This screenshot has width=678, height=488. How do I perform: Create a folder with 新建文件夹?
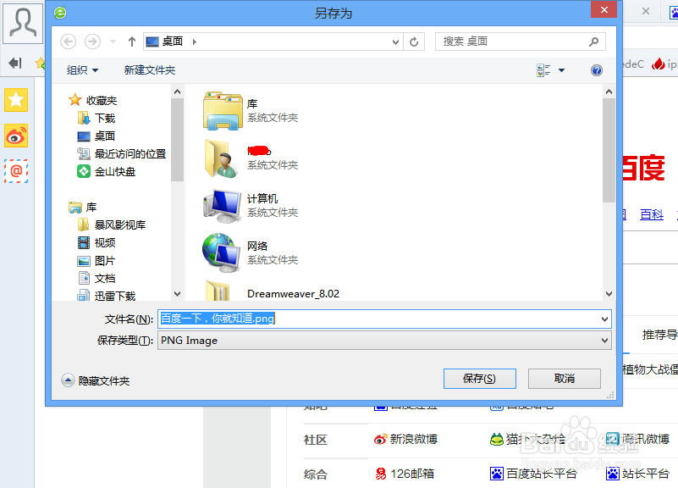pyautogui.click(x=149, y=70)
